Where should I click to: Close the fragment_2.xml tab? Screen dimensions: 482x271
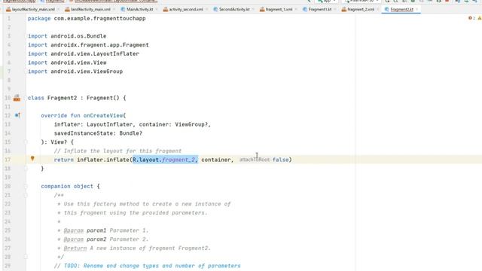point(378,10)
